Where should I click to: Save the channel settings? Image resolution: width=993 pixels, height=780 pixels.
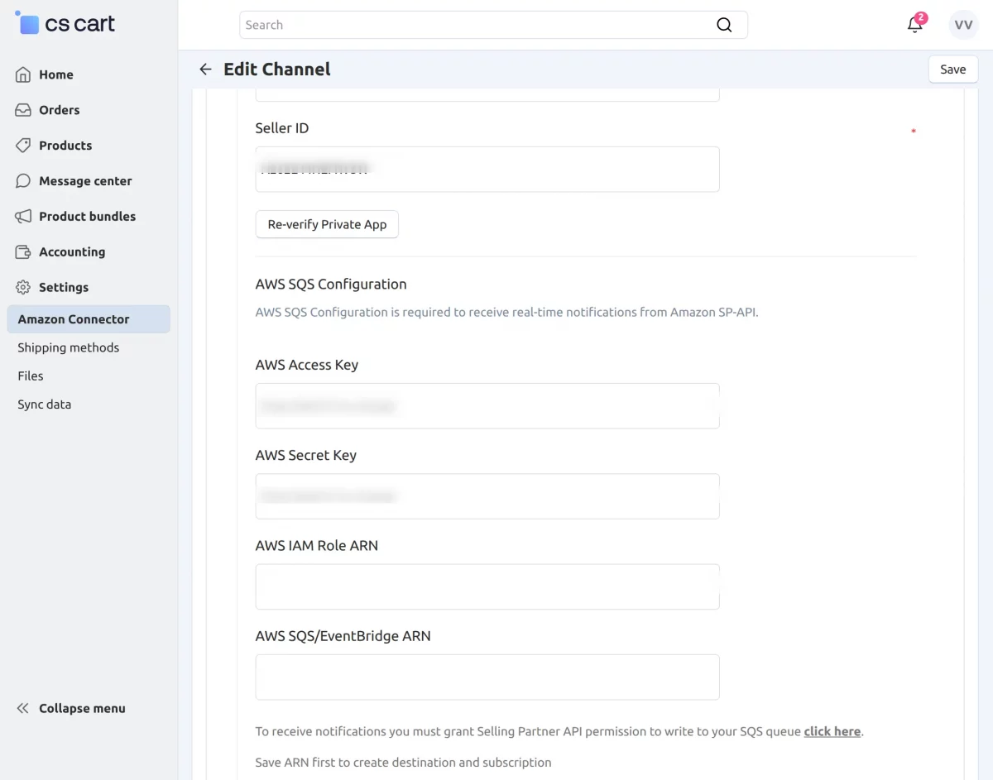click(x=953, y=69)
